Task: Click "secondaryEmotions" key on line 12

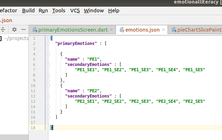Action: (89, 96)
